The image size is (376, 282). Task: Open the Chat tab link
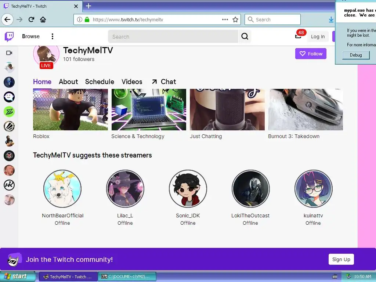click(164, 82)
